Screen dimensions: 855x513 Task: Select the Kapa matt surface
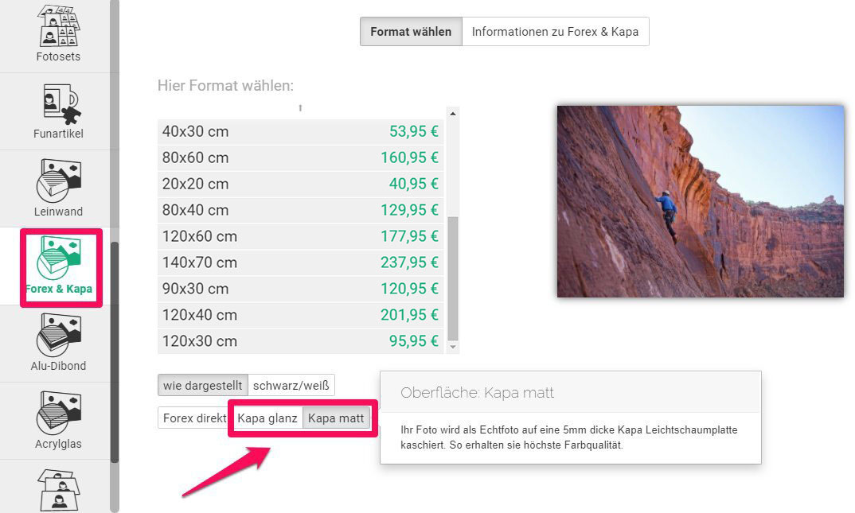(x=336, y=418)
